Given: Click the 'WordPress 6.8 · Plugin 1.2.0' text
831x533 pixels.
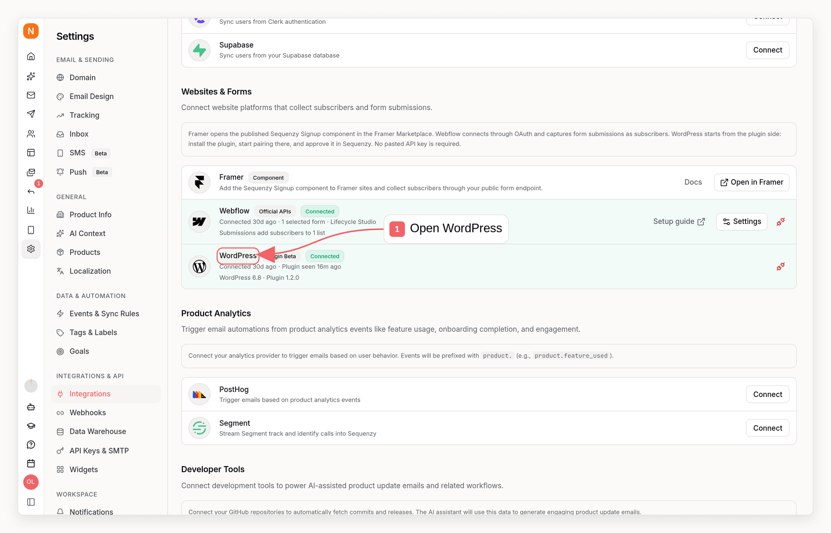Looking at the screenshot, I should (259, 278).
